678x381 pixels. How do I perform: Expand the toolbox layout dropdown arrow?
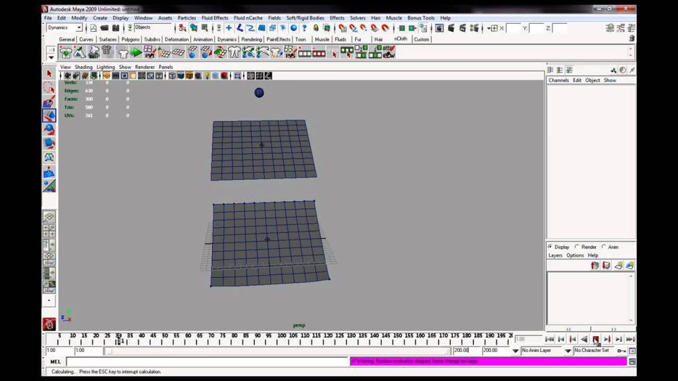coord(49,301)
